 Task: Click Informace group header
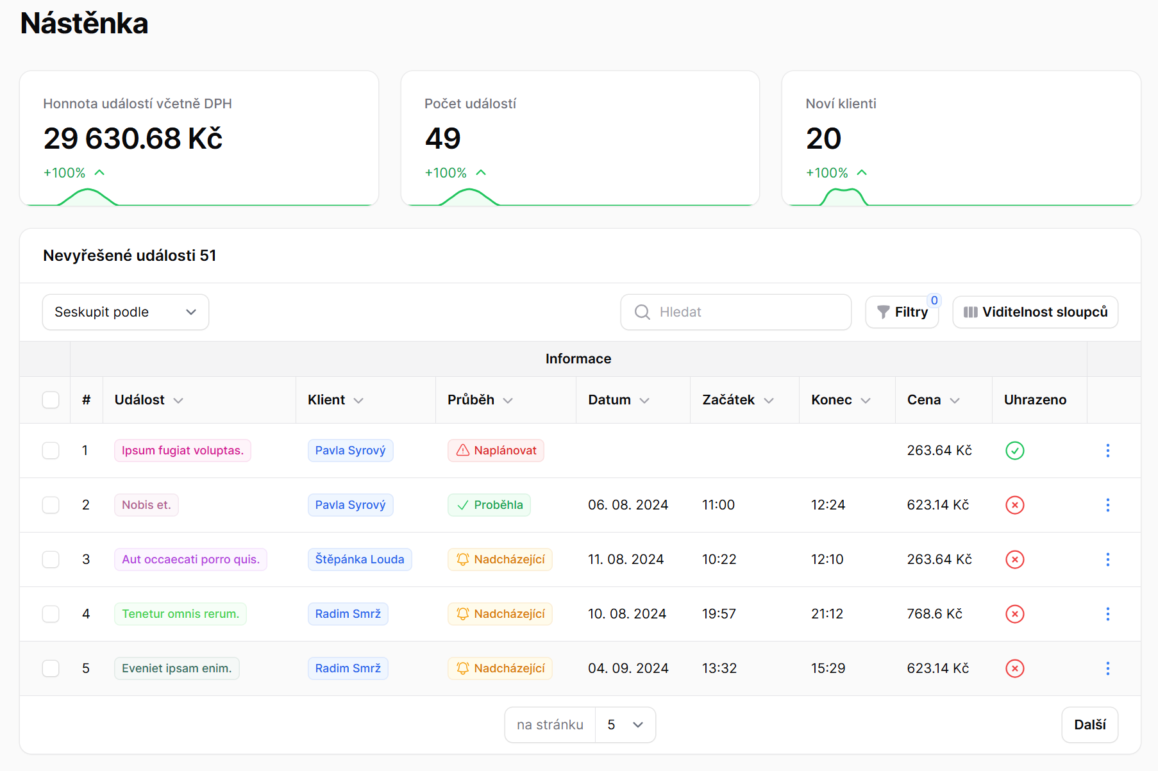[578, 359]
